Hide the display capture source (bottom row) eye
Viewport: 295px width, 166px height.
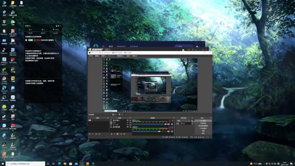click(x=128, y=127)
